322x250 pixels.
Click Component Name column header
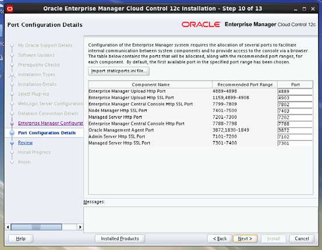pos(151,84)
